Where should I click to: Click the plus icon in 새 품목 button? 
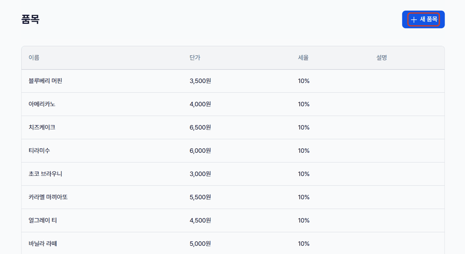point(414,20)
